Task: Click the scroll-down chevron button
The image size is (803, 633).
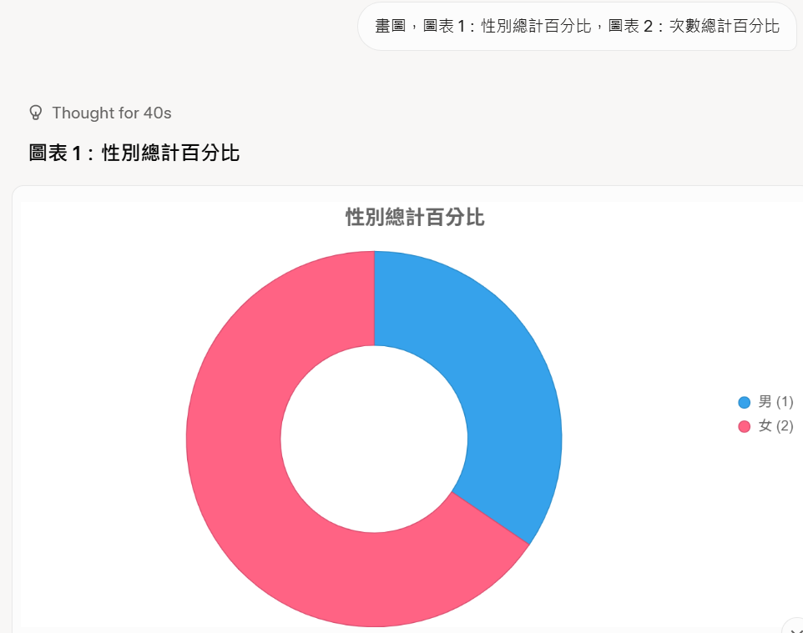Action: pos(794,627)
